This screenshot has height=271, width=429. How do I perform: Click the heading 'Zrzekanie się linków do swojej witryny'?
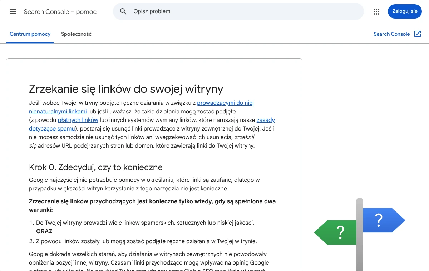click(x=126, y=88)
